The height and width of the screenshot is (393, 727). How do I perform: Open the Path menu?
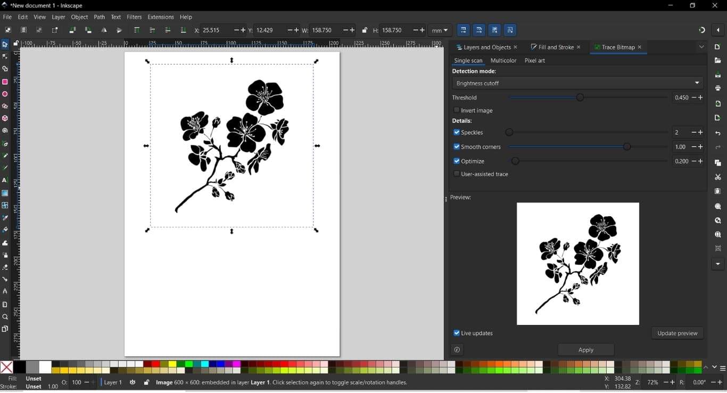[x=99, y=17]
